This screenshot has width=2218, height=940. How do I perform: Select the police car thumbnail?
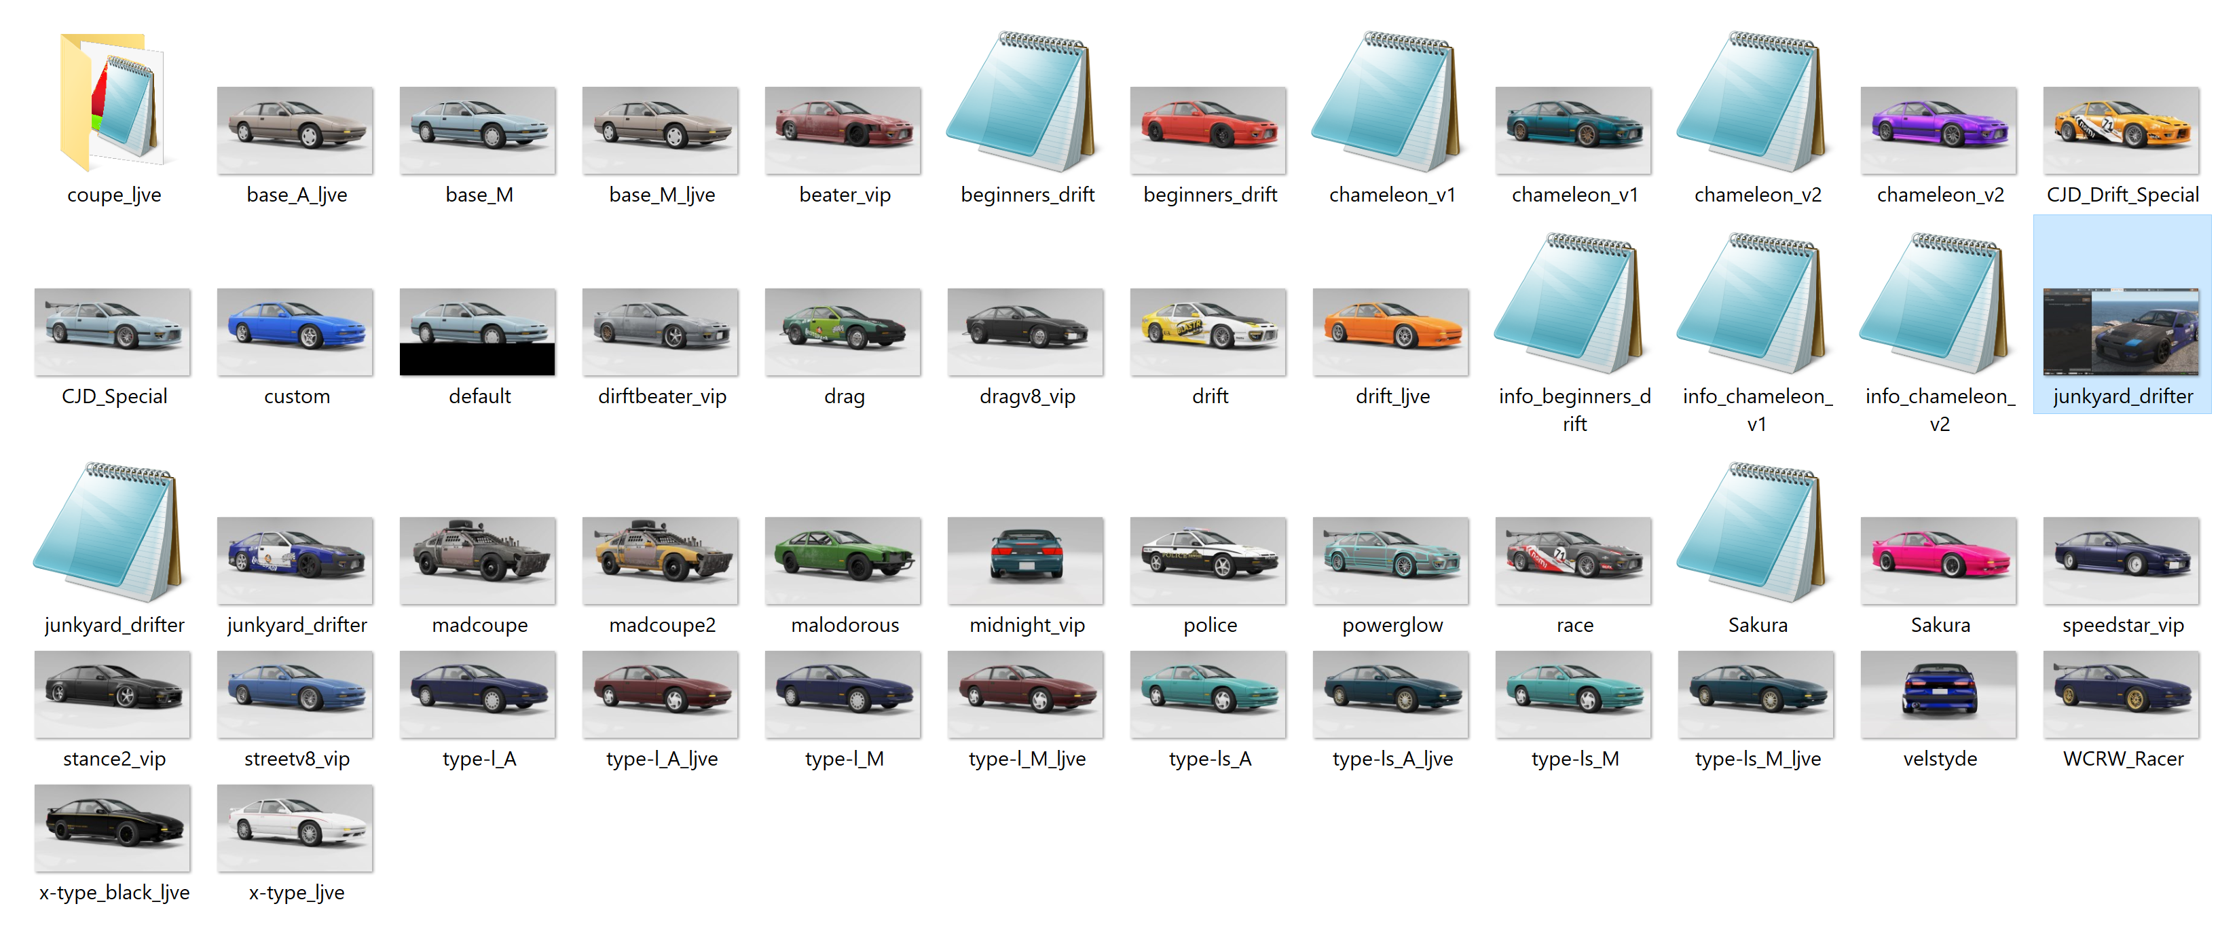pos(1209,559)
